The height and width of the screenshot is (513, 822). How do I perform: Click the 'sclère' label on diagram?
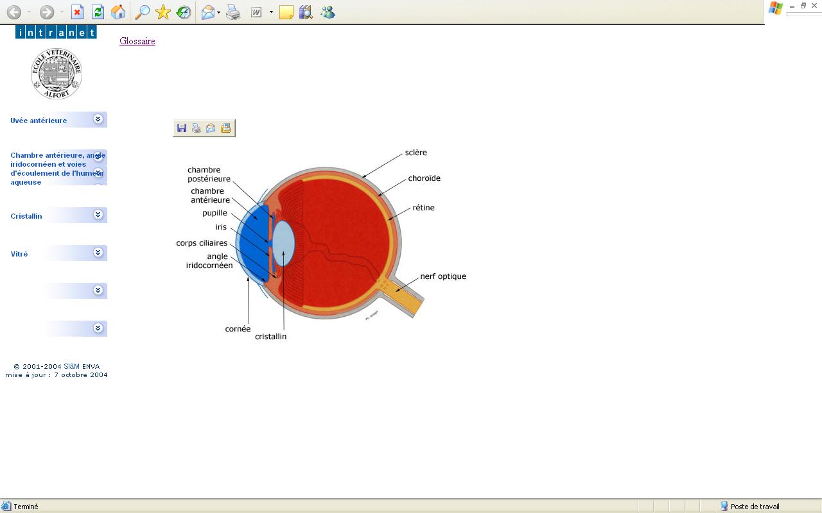click(x=416, y=153)
